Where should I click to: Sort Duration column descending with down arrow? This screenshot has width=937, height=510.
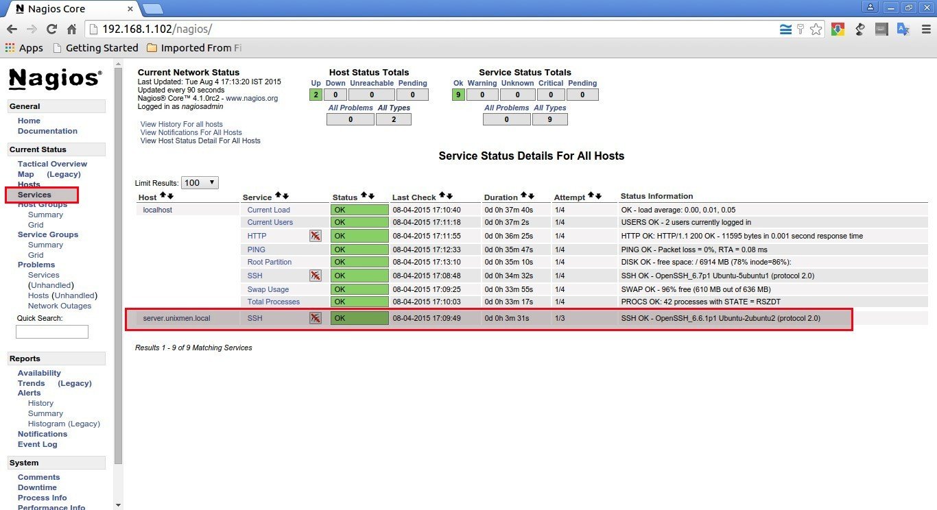(x=531, y=196)
